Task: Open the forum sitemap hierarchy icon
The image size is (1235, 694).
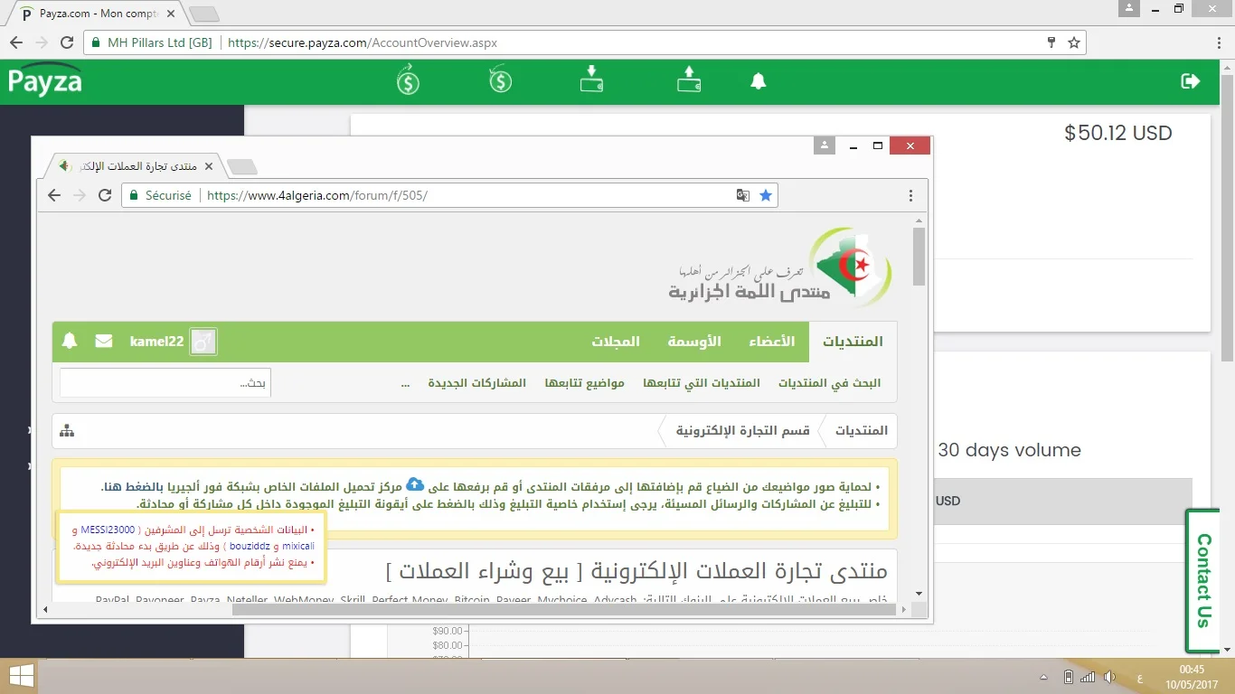Action: [67, 431]
